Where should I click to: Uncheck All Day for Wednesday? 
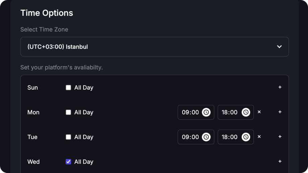[68, 162]
